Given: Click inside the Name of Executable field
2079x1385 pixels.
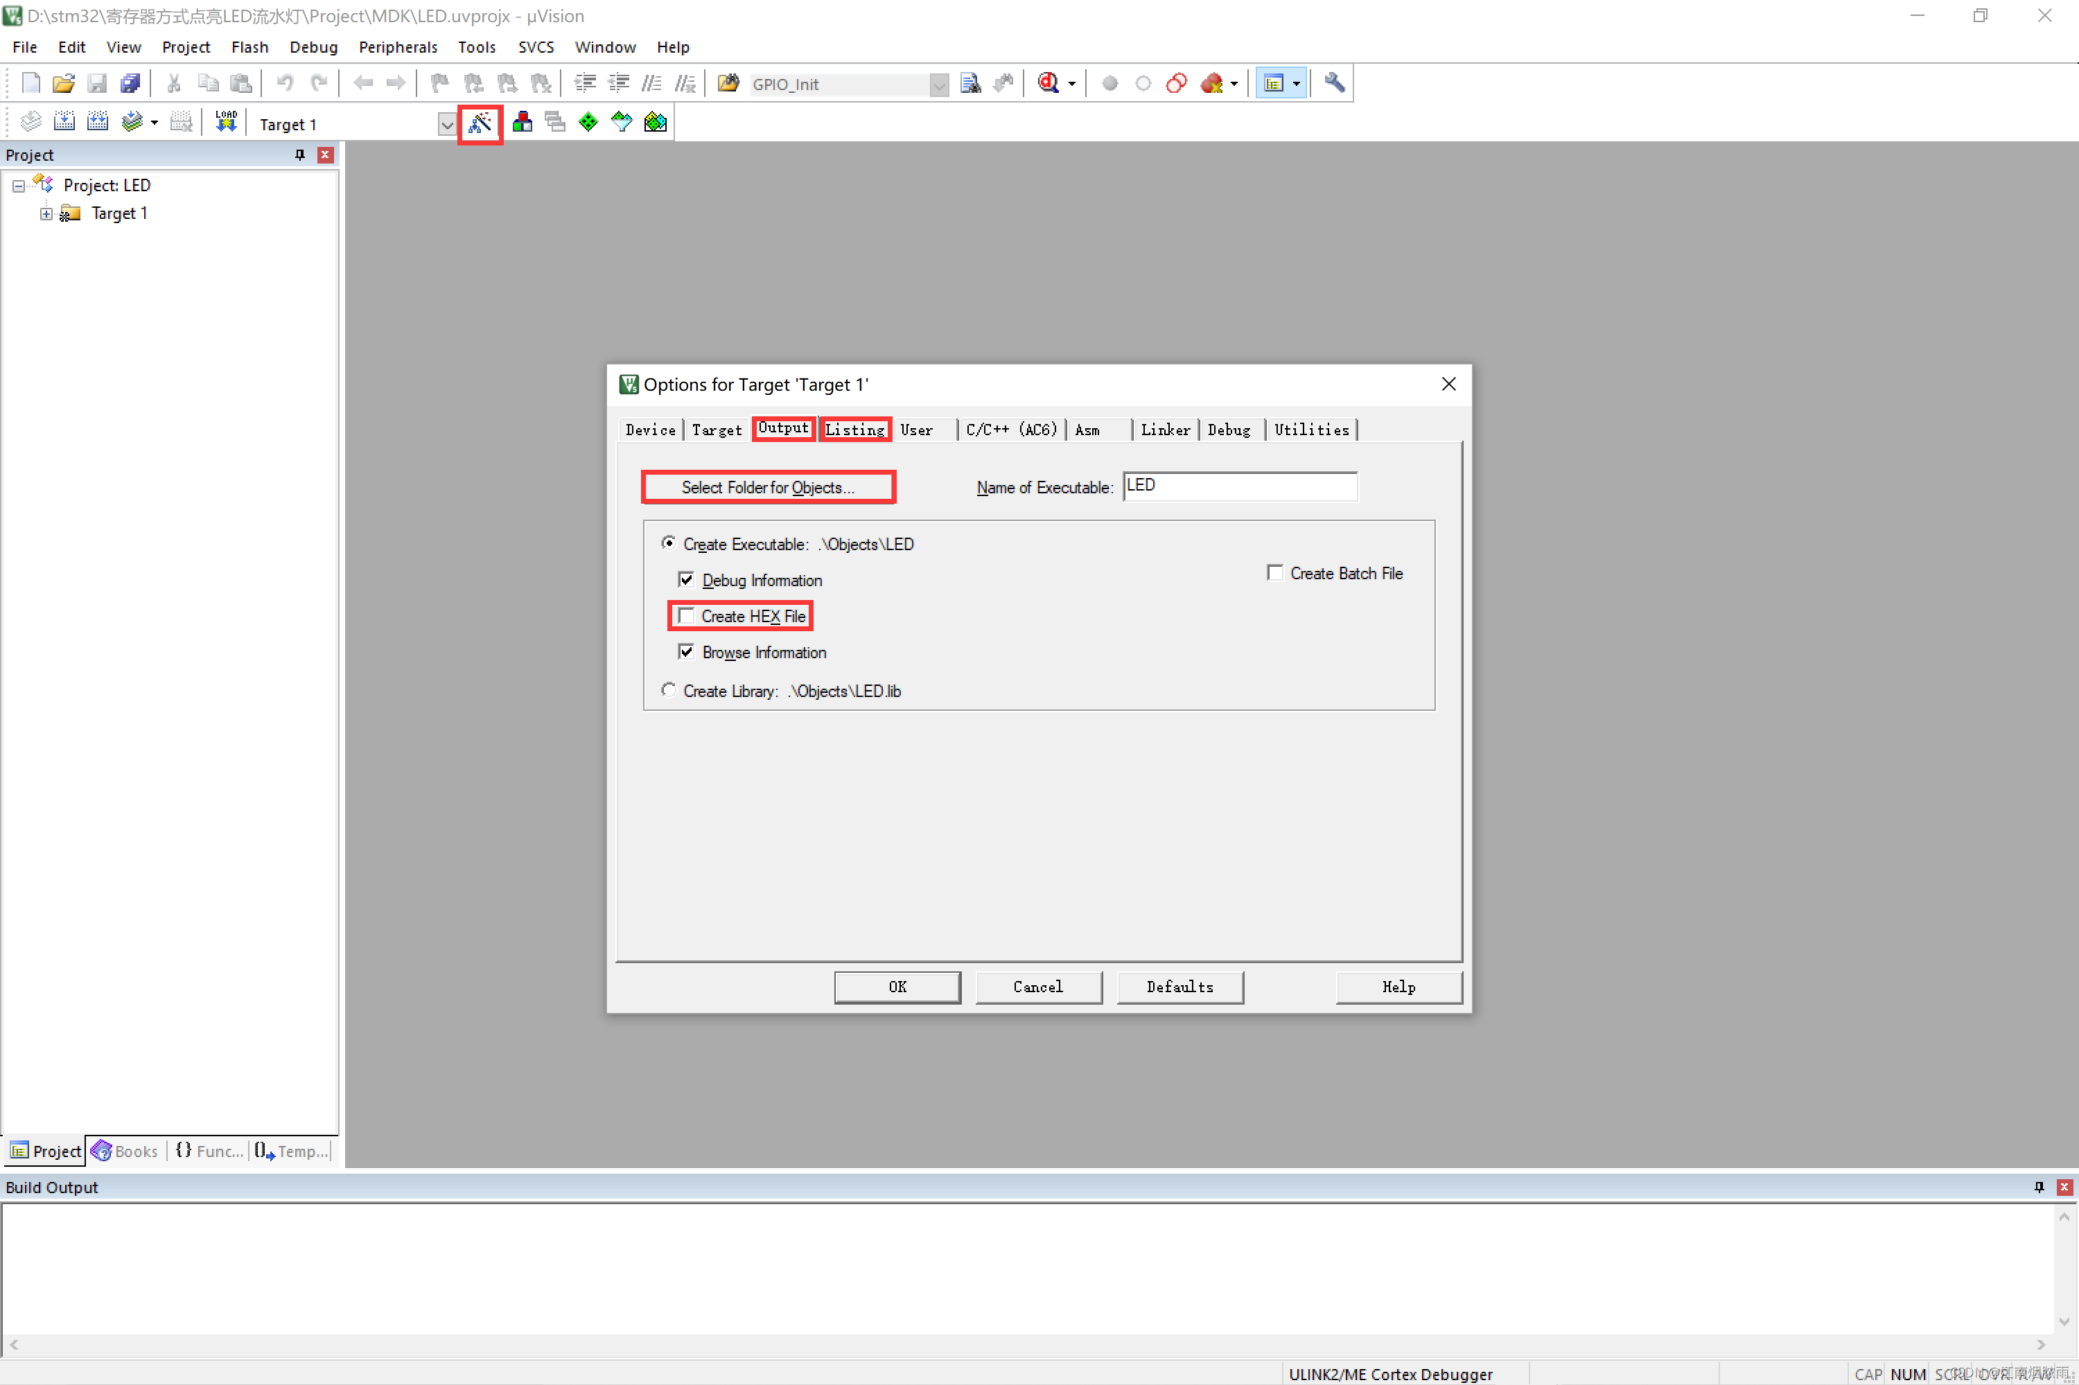Looking at the screenshot, I should 1239,486.
